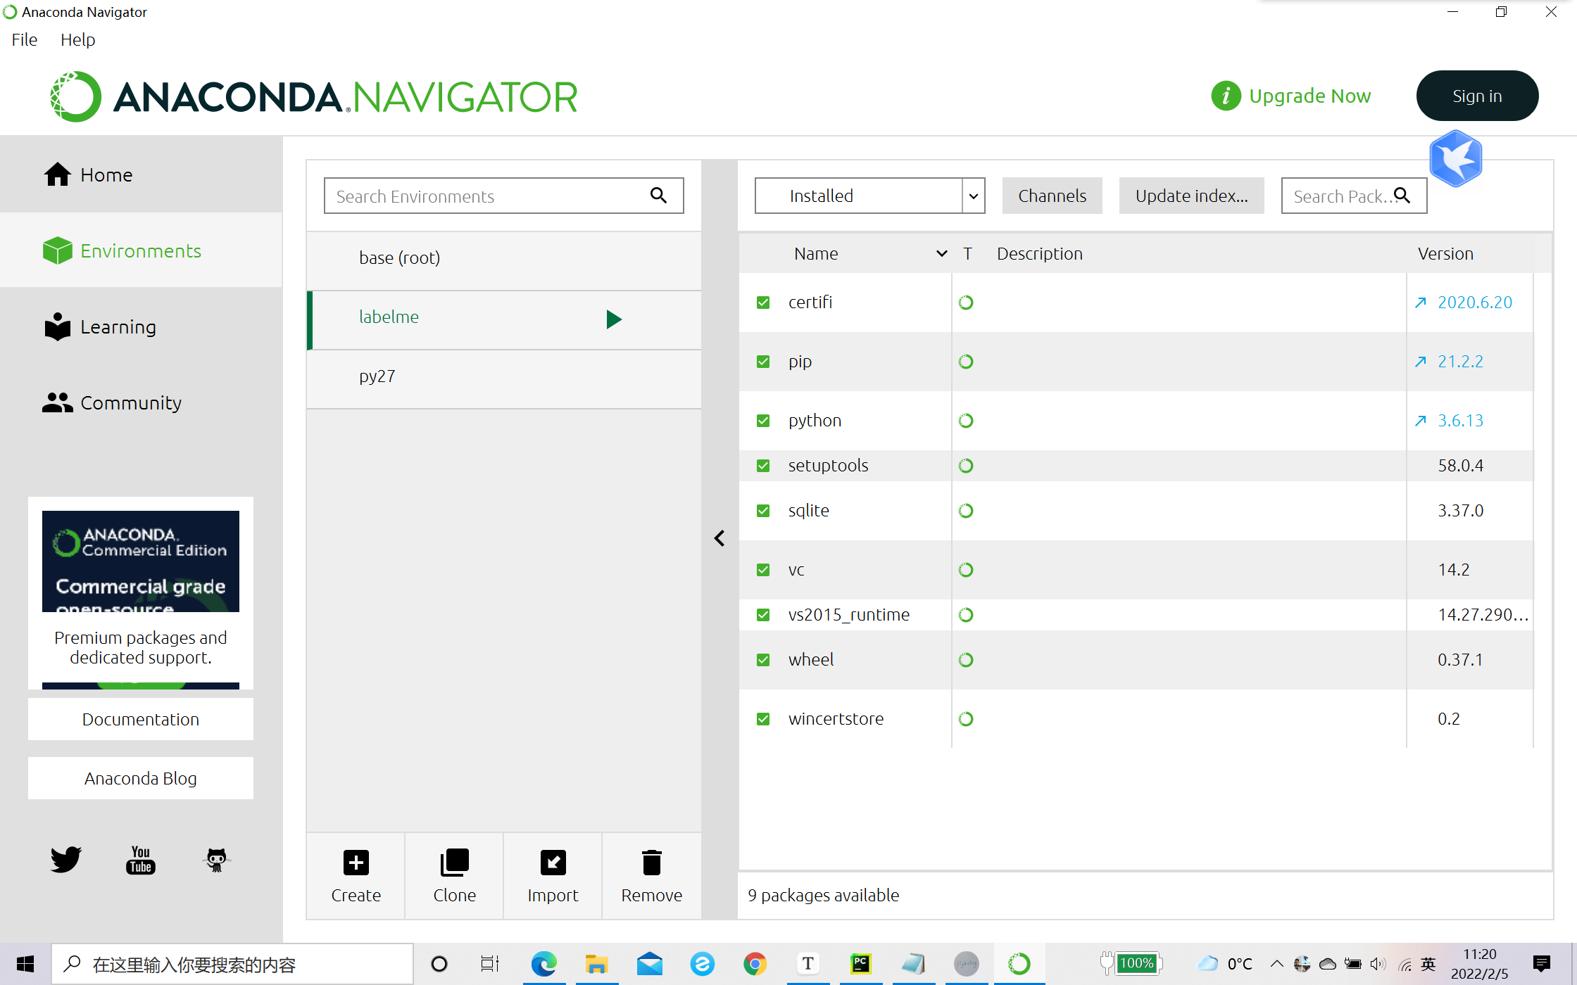Toggle the python package checkbox

point(763,421)
